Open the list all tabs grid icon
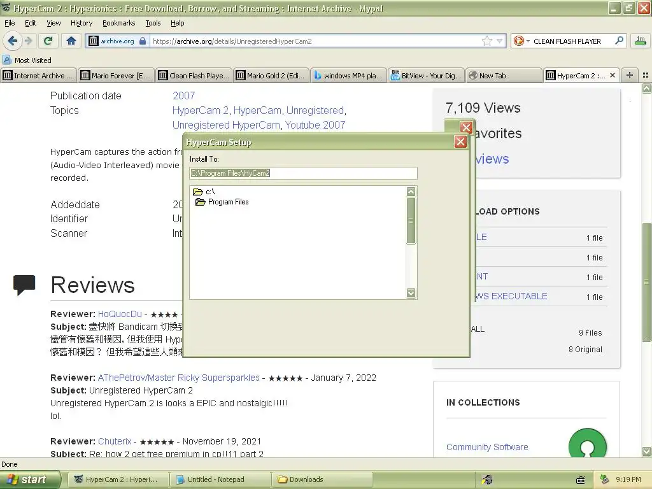652x489 pixels. point(646,75)
